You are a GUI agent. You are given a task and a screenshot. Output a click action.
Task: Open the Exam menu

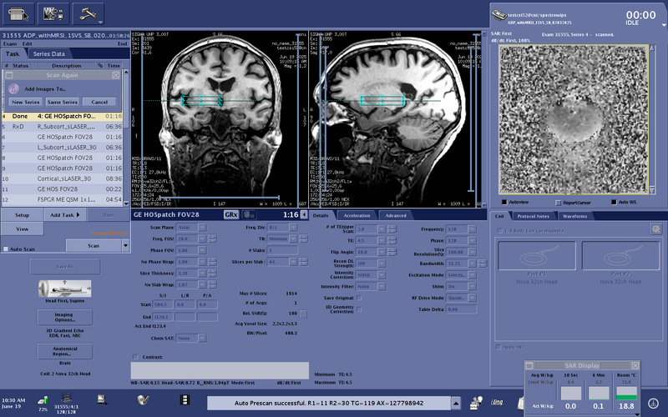pos(10,44)
